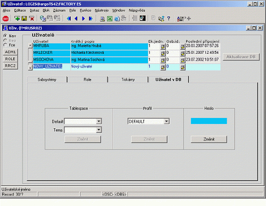Screen dimensions: 266x206
Task: Open the Default tablespace dropdown
Action: 99,121
